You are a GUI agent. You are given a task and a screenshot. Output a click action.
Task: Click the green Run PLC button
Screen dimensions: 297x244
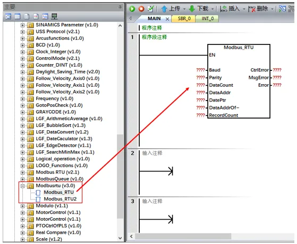132,8
